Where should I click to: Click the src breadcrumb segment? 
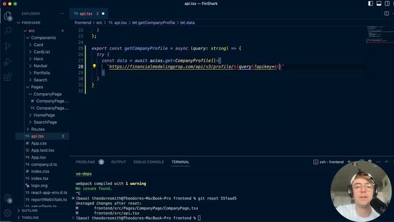point(99,23)
